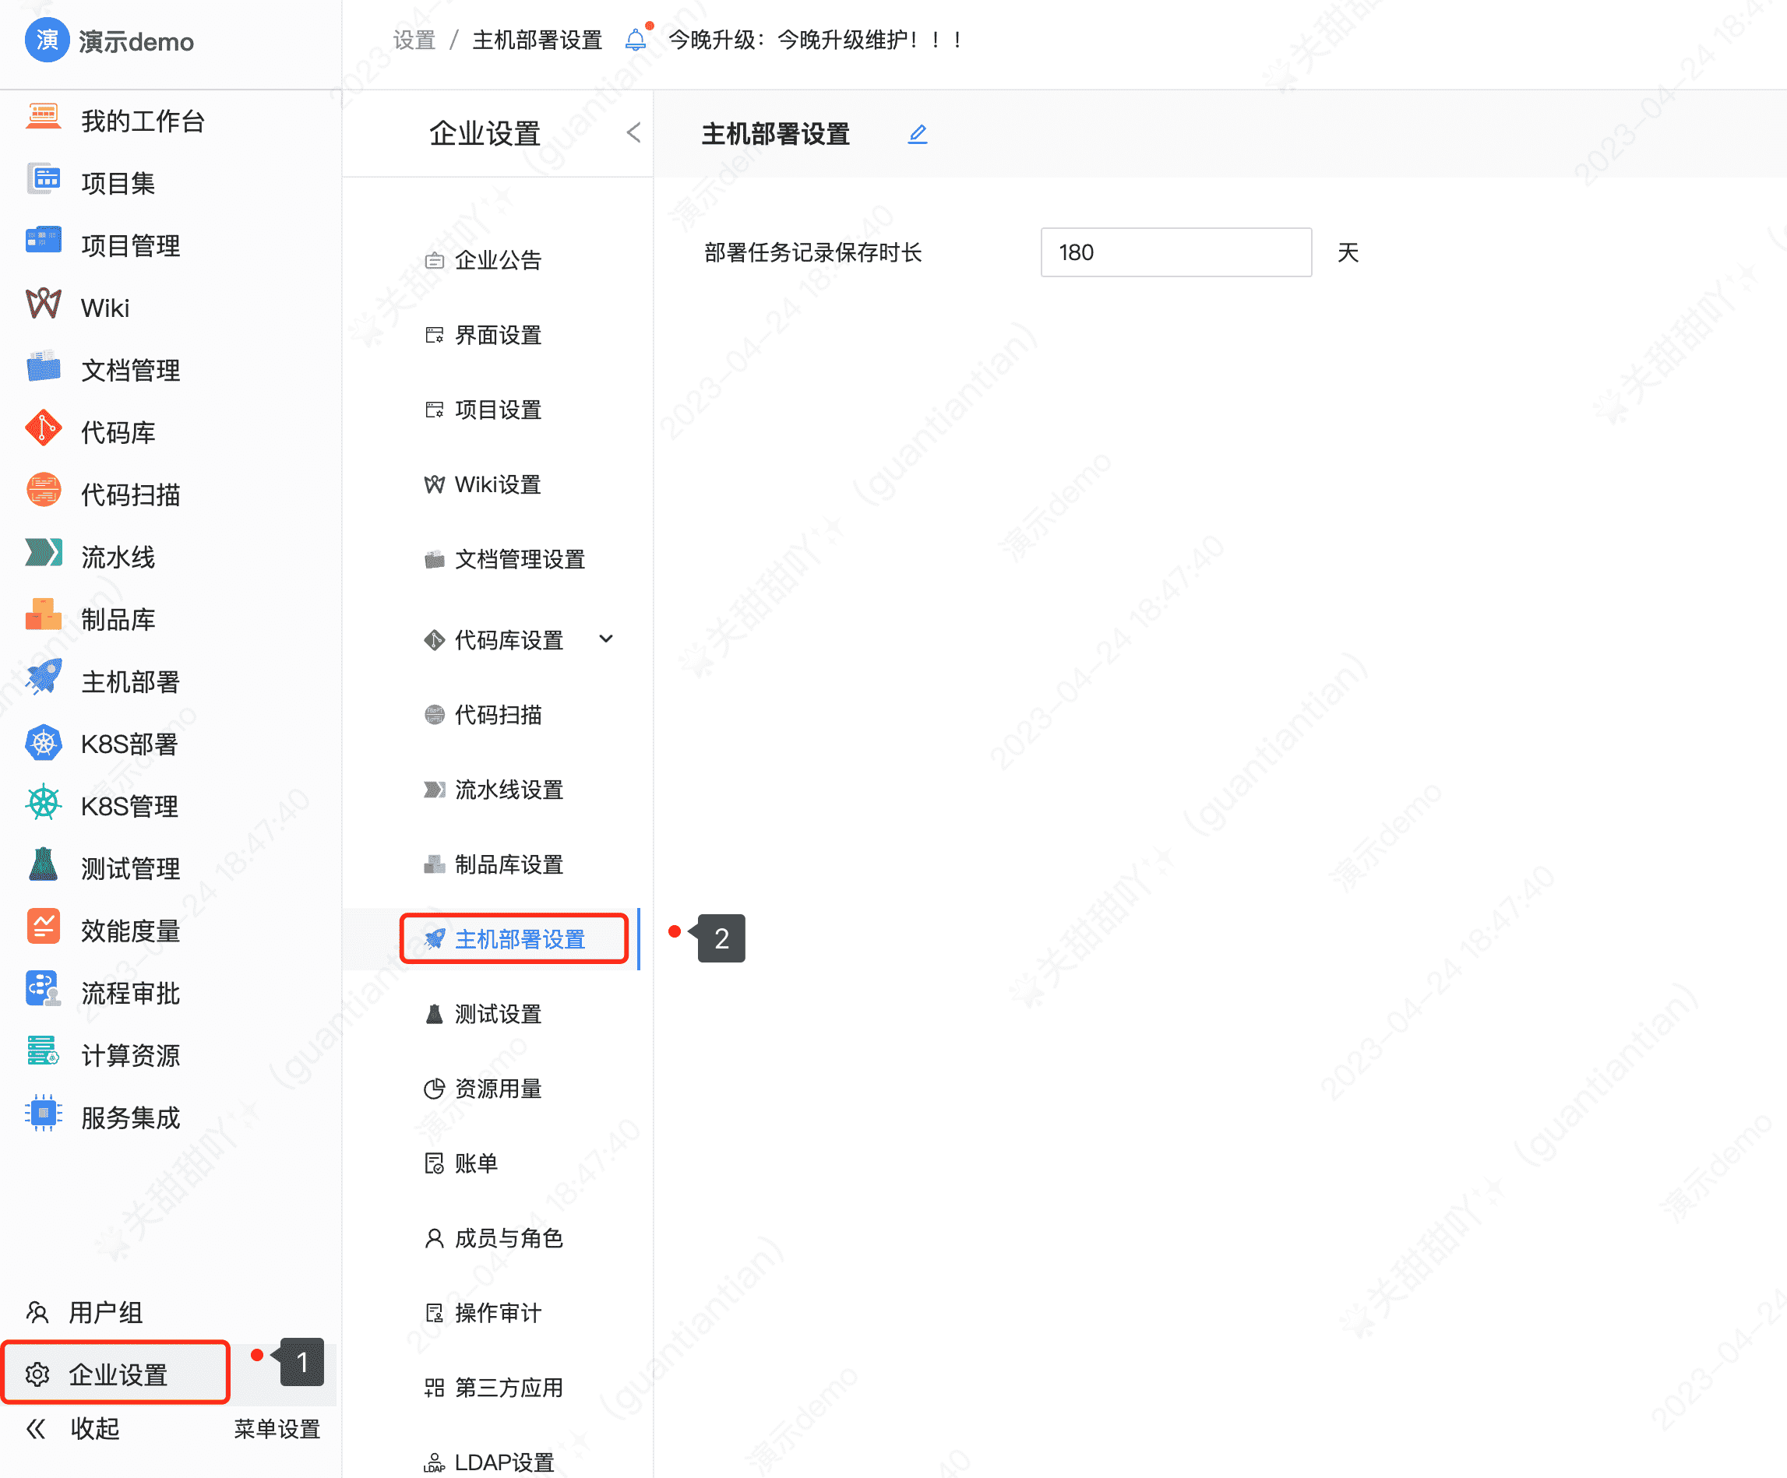
Task: Open the 流水线 module from the sidebar
Action: (118, 556)
